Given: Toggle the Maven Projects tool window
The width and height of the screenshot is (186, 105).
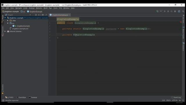Looking at the screenshot, I should coord(183,32).
